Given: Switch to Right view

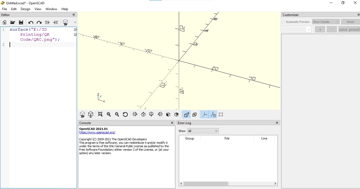Looking at the screenshot, I should click(135, 114).
